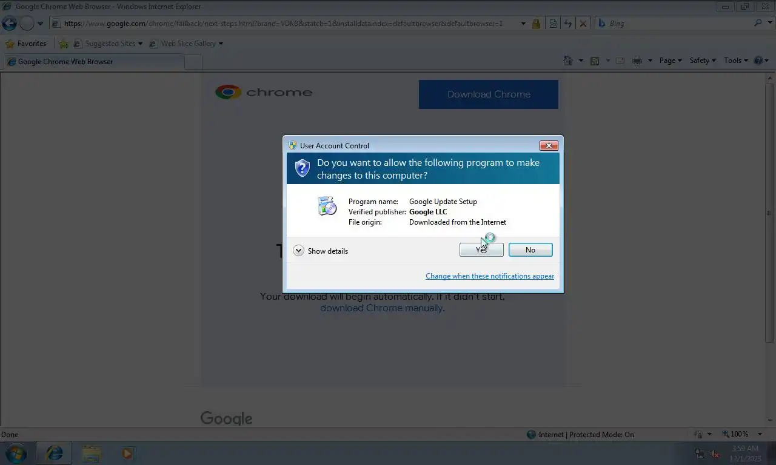This screenshot has width=776, height=465.
Task: Click the blue Download Chrome button
Action: (x=489, y=94)
